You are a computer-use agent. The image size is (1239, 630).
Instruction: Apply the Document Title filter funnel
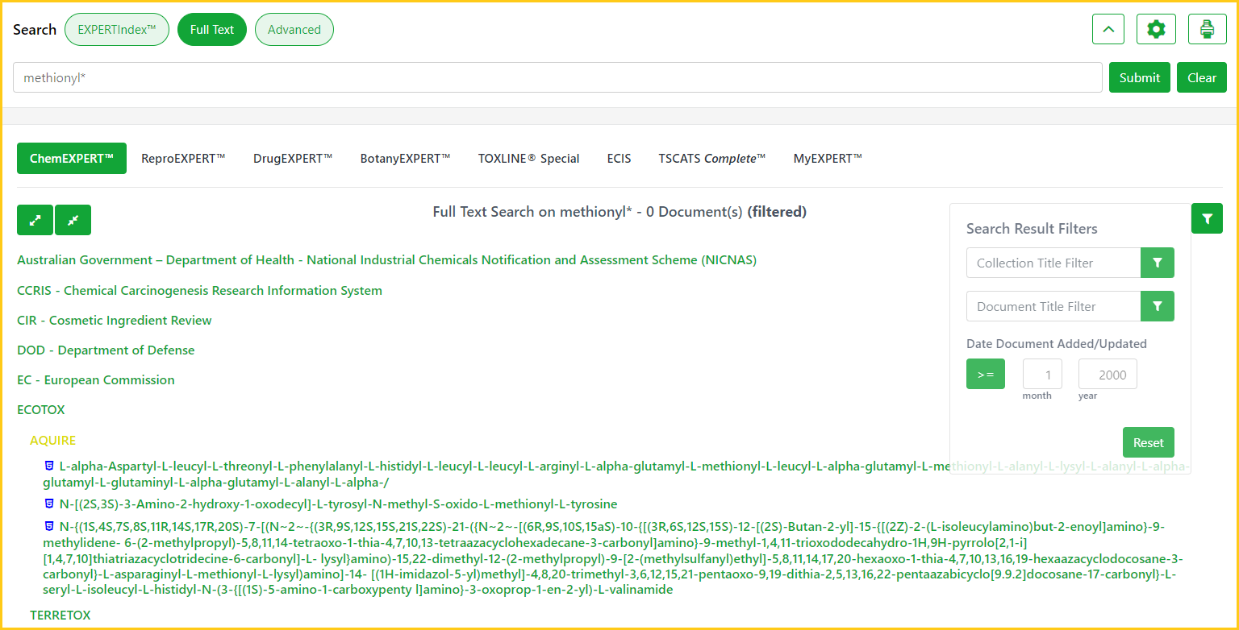click(1158, 306)
